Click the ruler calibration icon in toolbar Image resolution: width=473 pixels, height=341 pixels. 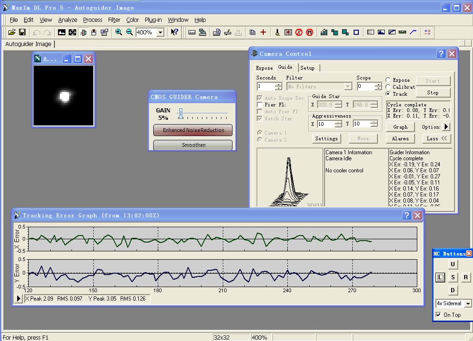(192, 32)
